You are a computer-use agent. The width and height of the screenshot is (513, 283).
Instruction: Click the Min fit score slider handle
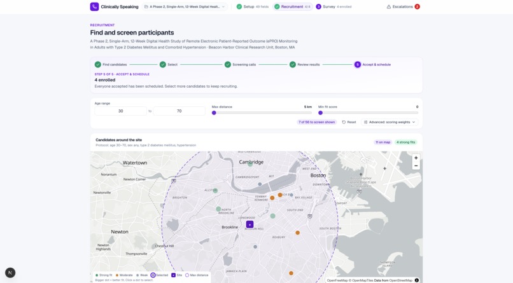[x=320, y=113]
